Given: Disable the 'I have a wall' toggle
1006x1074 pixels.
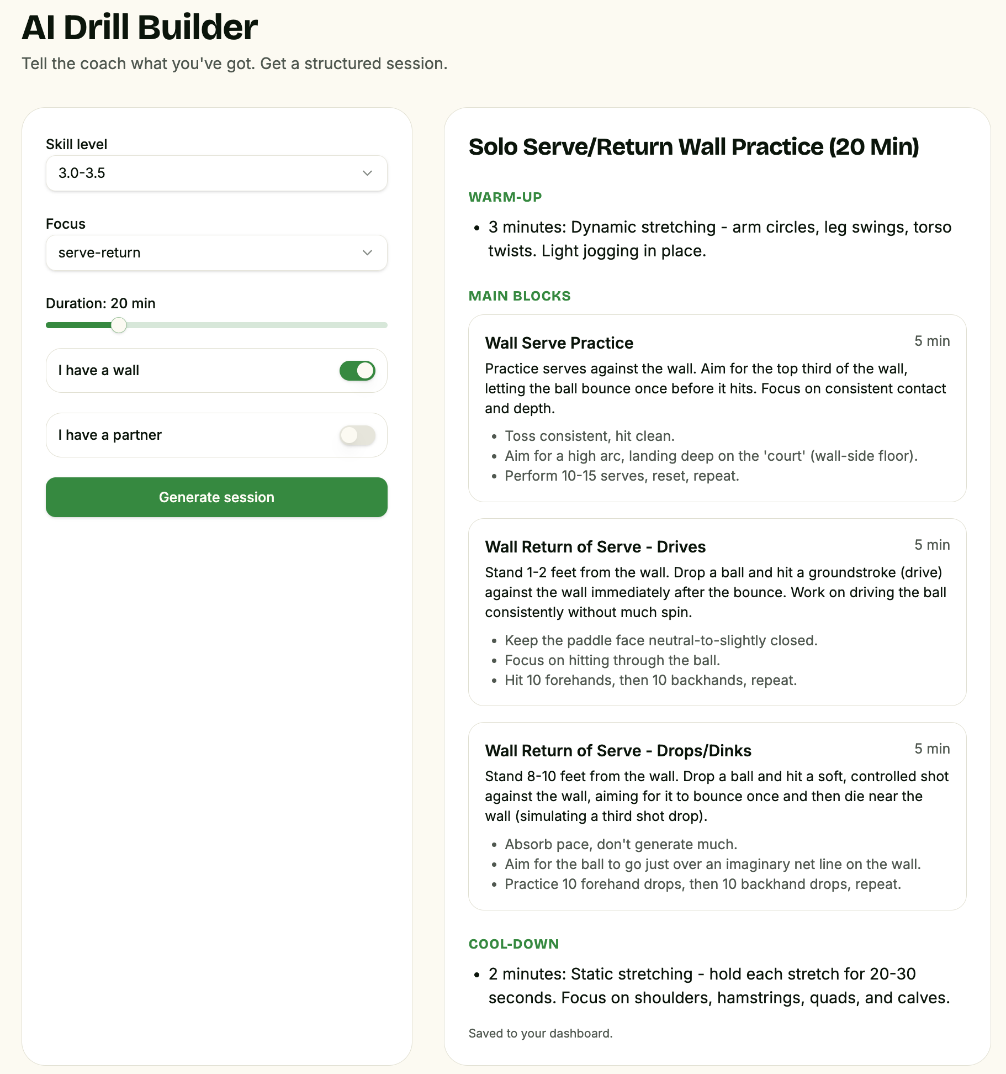Looking at the screenshot, I should (x=357, y=371).
